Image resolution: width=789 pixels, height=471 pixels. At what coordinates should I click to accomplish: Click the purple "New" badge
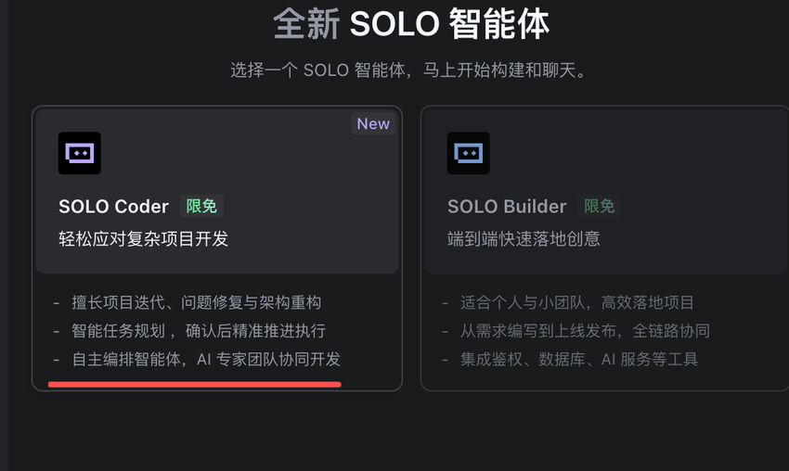pyautogui.click(x=373, y=124)
